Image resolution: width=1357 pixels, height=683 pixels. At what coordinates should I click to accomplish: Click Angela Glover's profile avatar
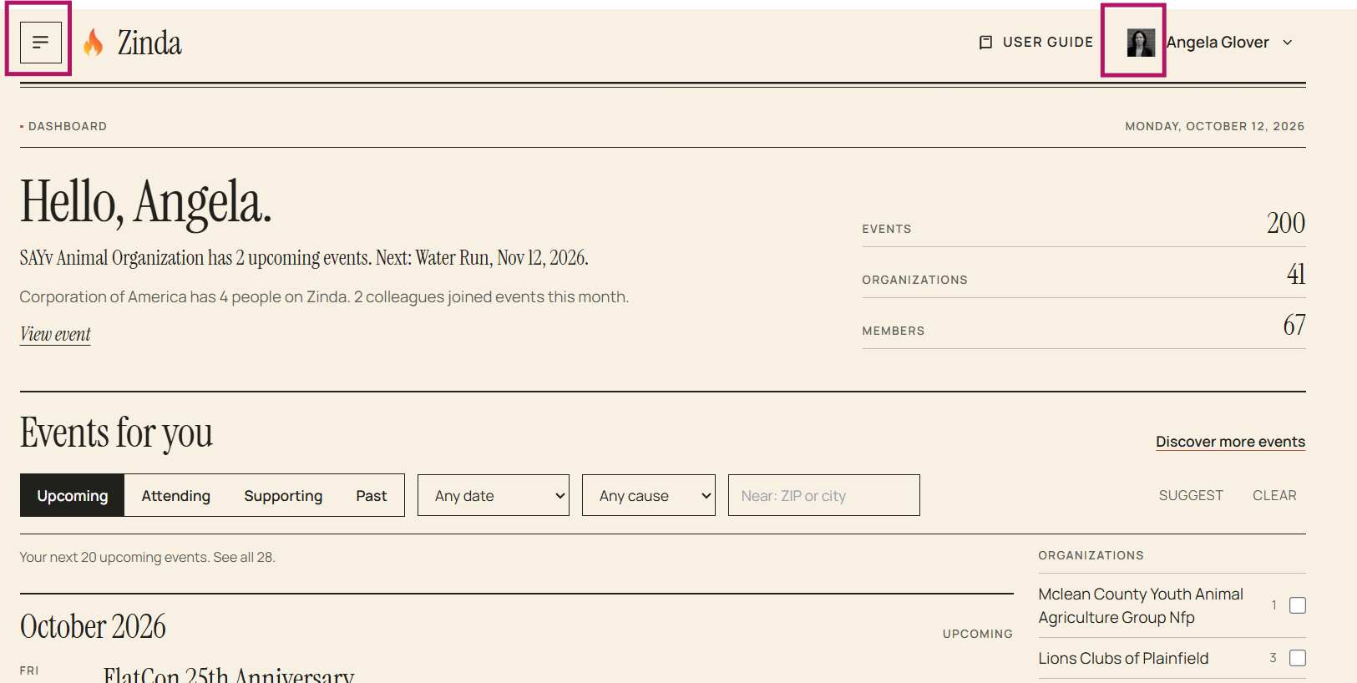point(1141,42)
